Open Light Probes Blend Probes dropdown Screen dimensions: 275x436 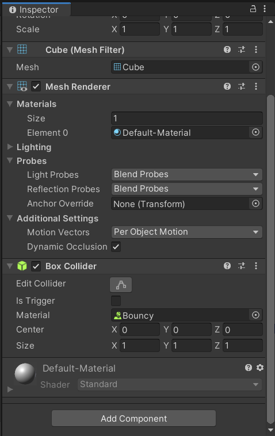(186, 174)
